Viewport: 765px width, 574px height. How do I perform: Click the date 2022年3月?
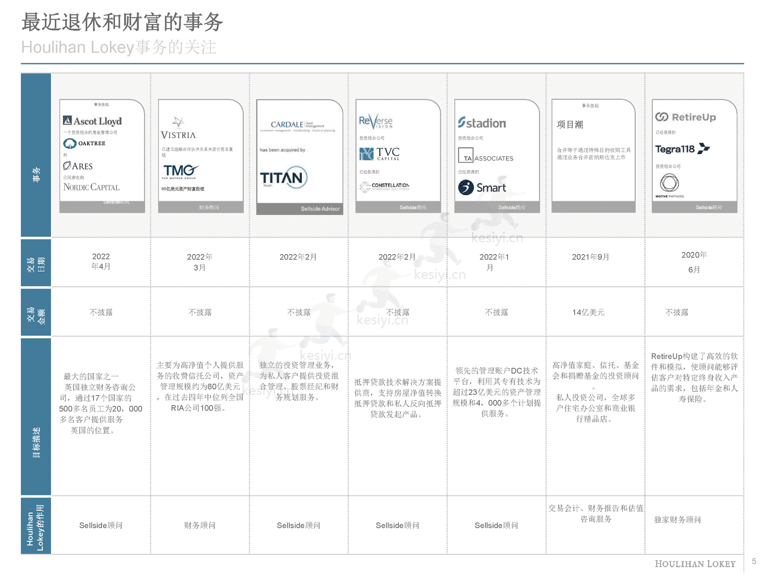(200, 262)
